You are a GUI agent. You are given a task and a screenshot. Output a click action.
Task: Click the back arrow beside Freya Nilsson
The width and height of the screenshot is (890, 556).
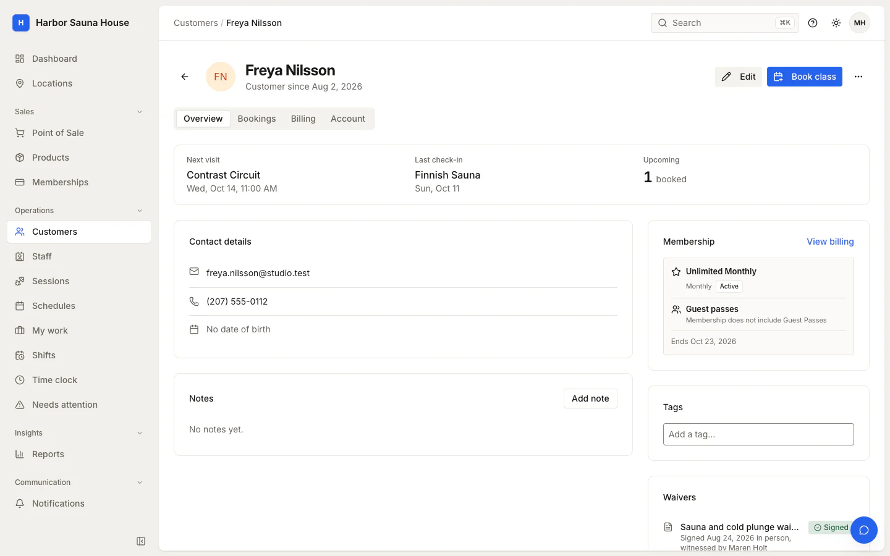click(x=185, y=77)
